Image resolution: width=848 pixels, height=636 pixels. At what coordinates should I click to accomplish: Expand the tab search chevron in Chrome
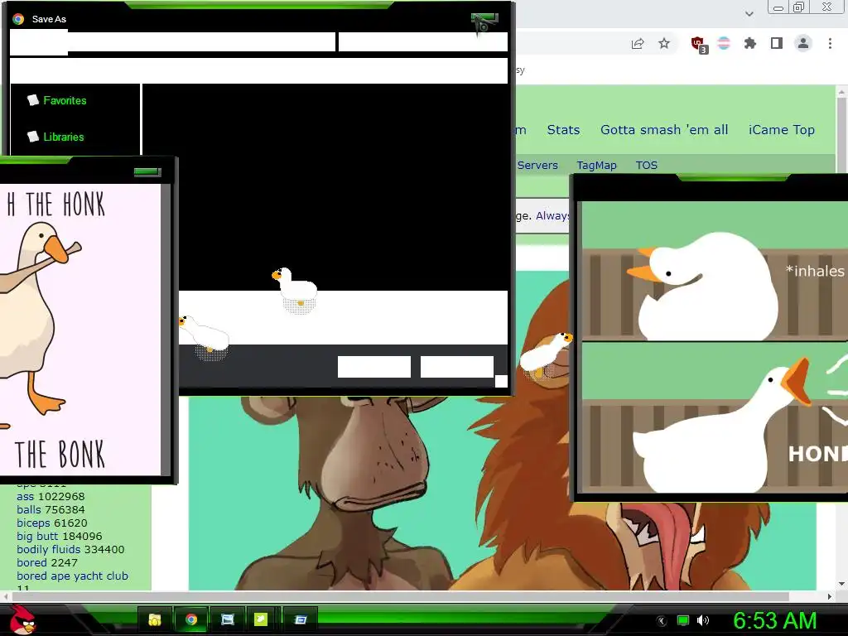click(749, 14)
